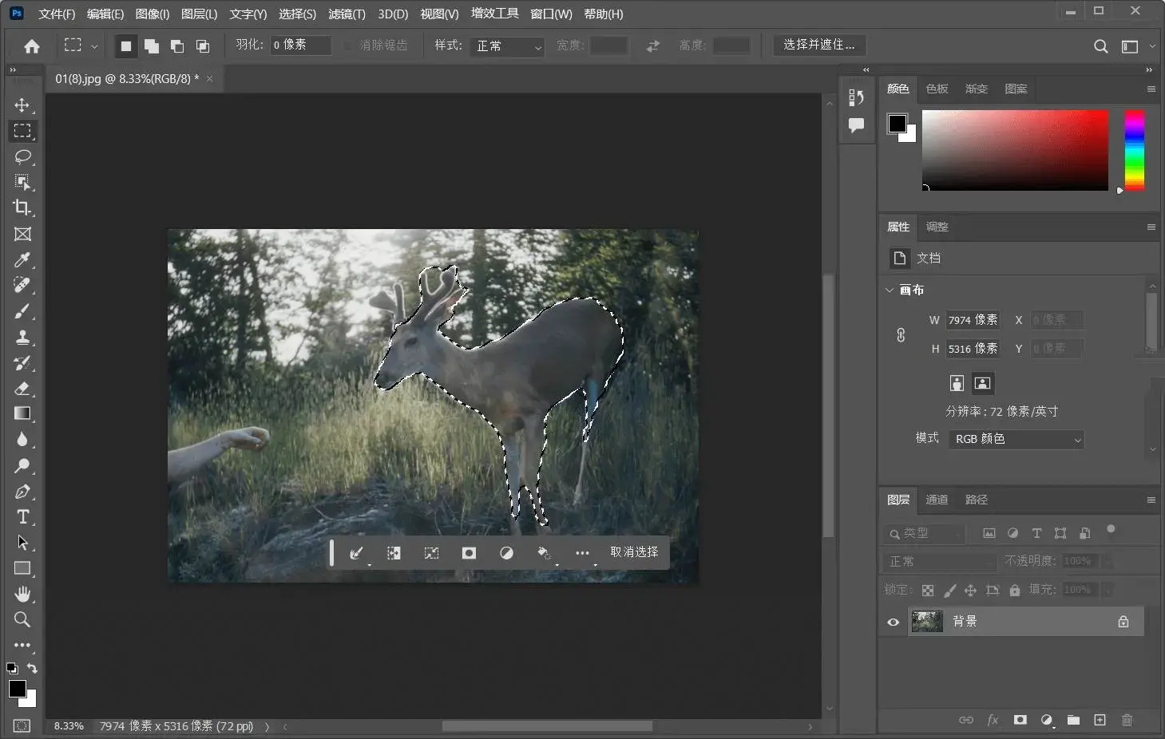
Task: Select the Zoom tool
Action: tap(22, 620)
